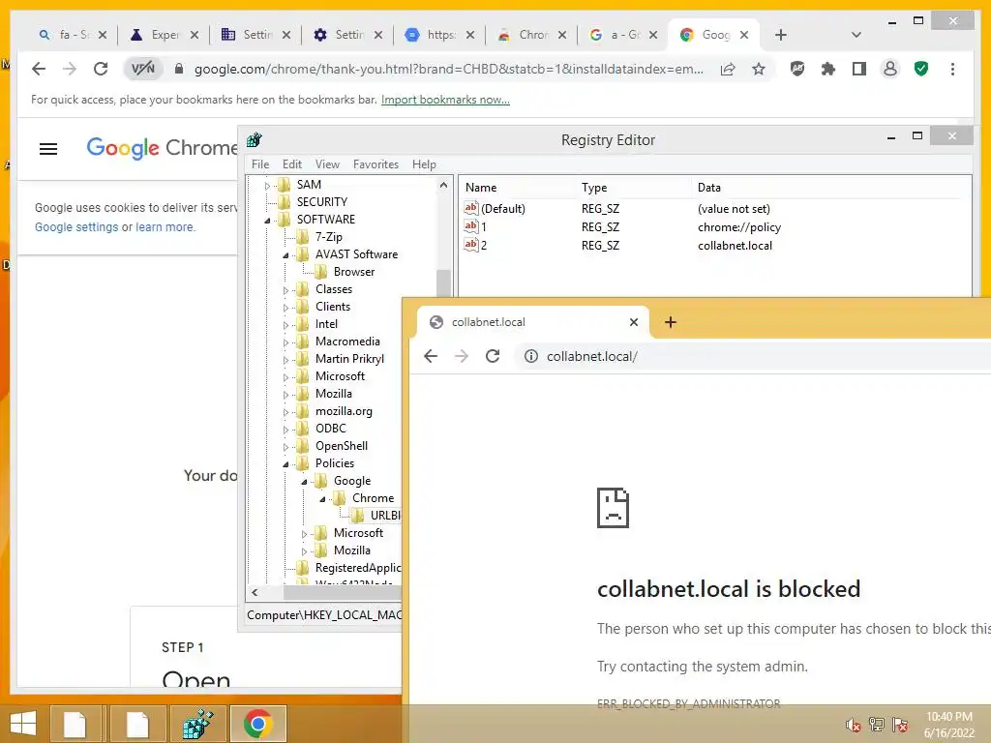991x743 pixels.
Task: Open new tab in main Chrome window
Action: pyautogui.click(x=781, y=35)
